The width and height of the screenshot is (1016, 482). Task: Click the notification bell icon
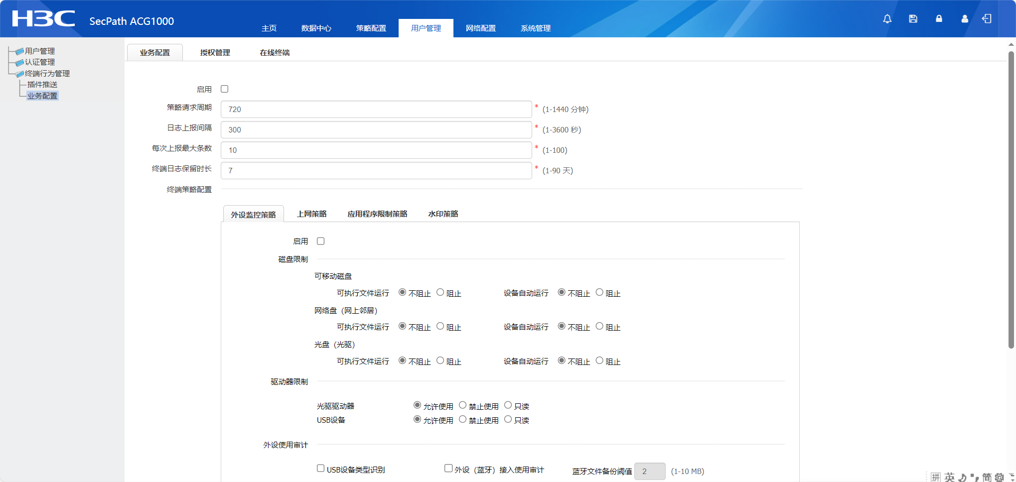tap(887, 19)
